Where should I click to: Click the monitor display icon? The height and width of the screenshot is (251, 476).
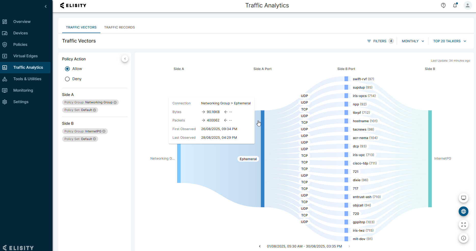click(x=463, y=198)
